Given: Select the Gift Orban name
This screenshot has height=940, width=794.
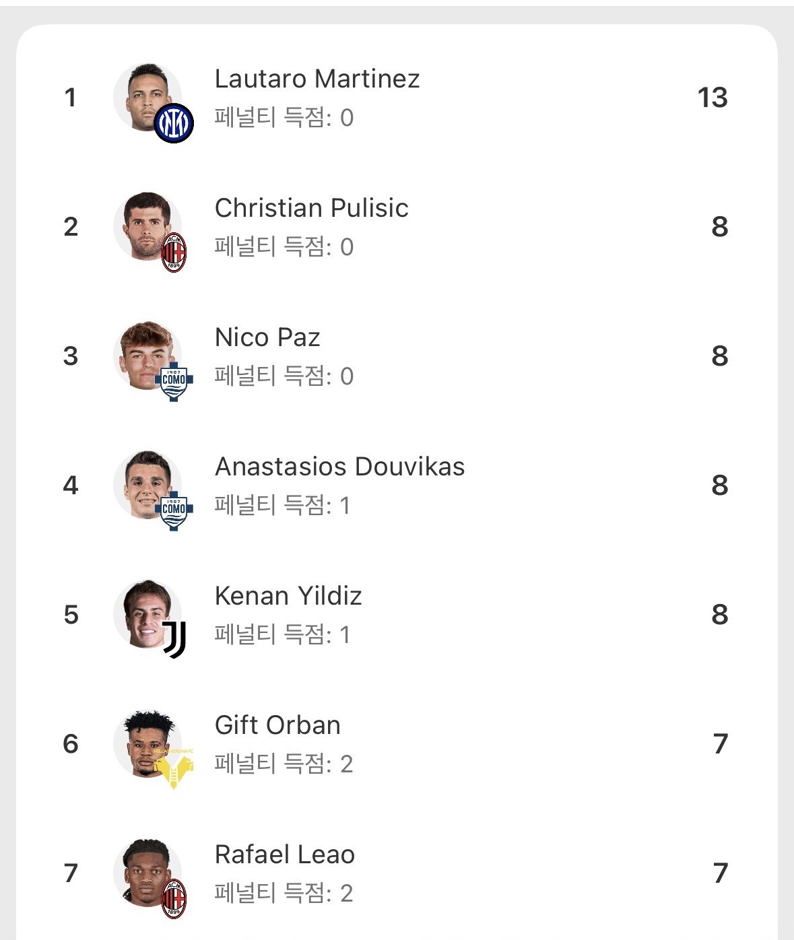Looking at the screenshot, I should click(x=277, y=725).
